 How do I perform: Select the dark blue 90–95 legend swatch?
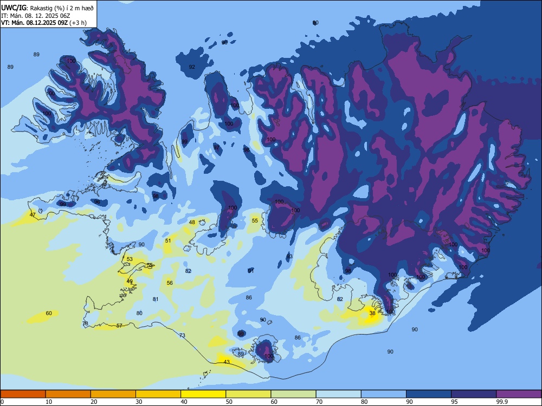coord(429,394)
